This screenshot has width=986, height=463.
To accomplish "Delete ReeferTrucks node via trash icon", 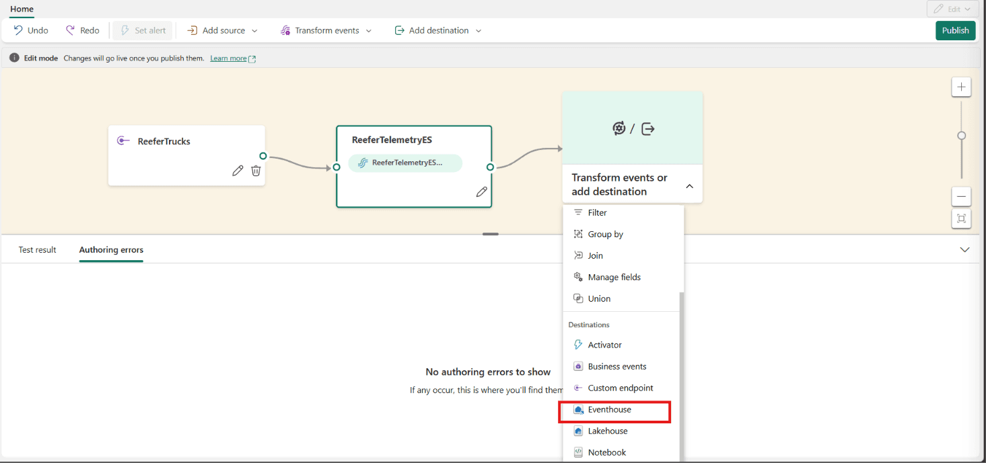I will 256,171.
